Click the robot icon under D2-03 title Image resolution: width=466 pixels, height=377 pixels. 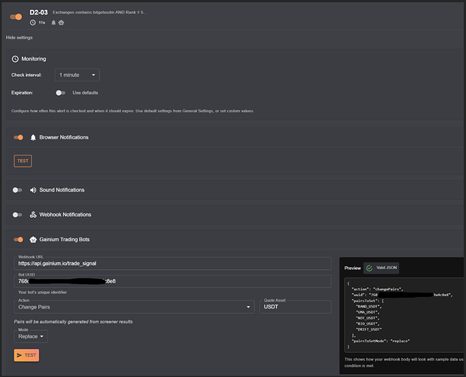(x=61, y=23)
